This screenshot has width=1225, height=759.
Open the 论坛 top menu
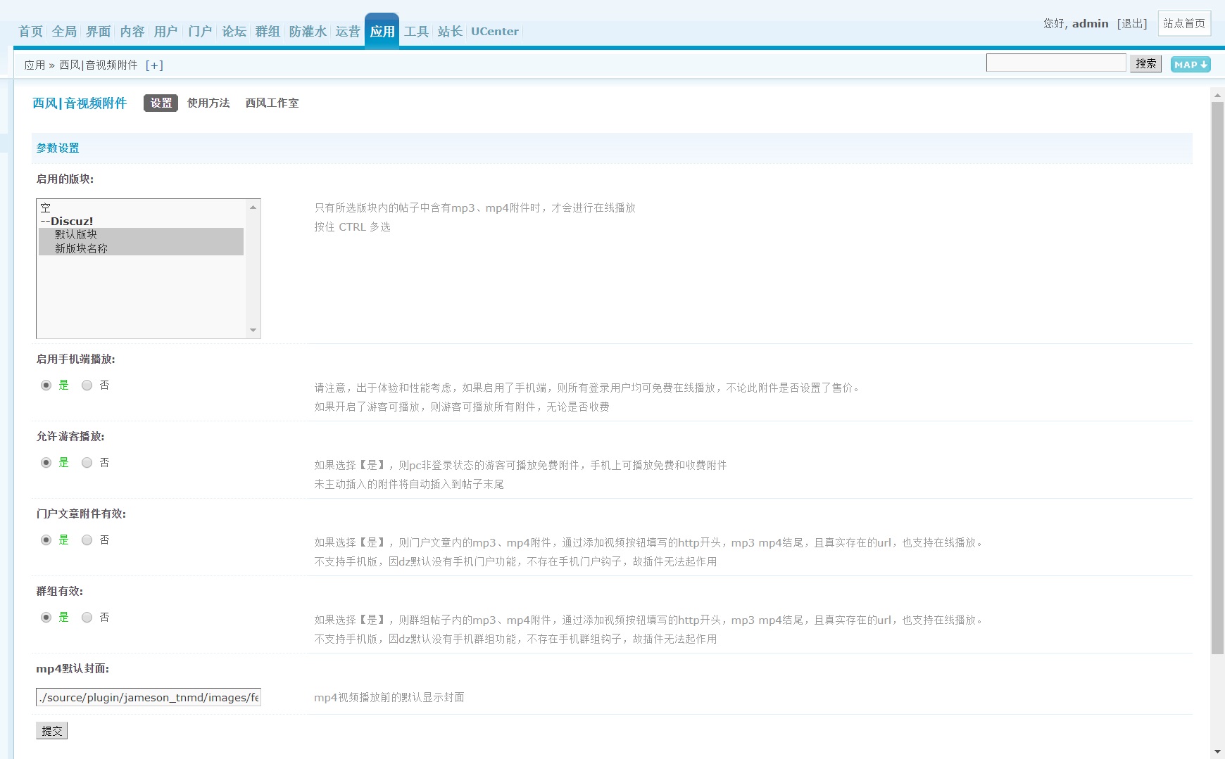(234, 32)
